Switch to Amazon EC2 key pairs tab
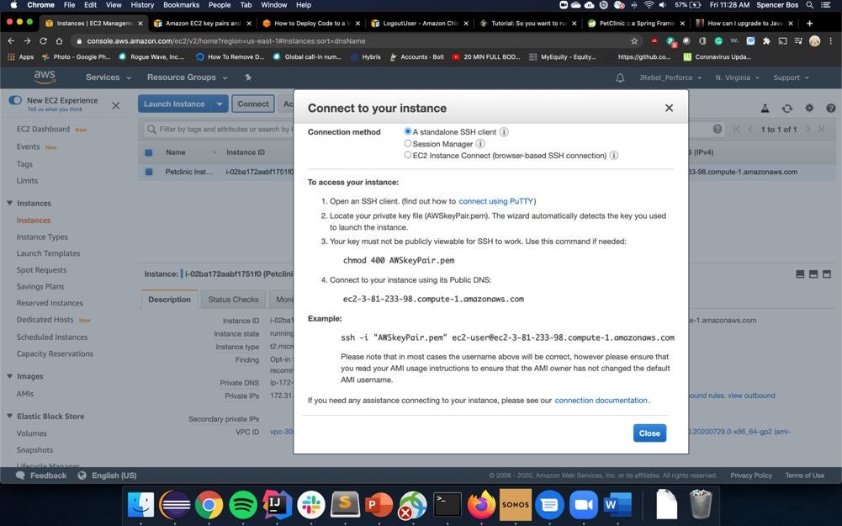Image resolution: width=842 pixels, height=526 pixels. [x=201, y=23]
